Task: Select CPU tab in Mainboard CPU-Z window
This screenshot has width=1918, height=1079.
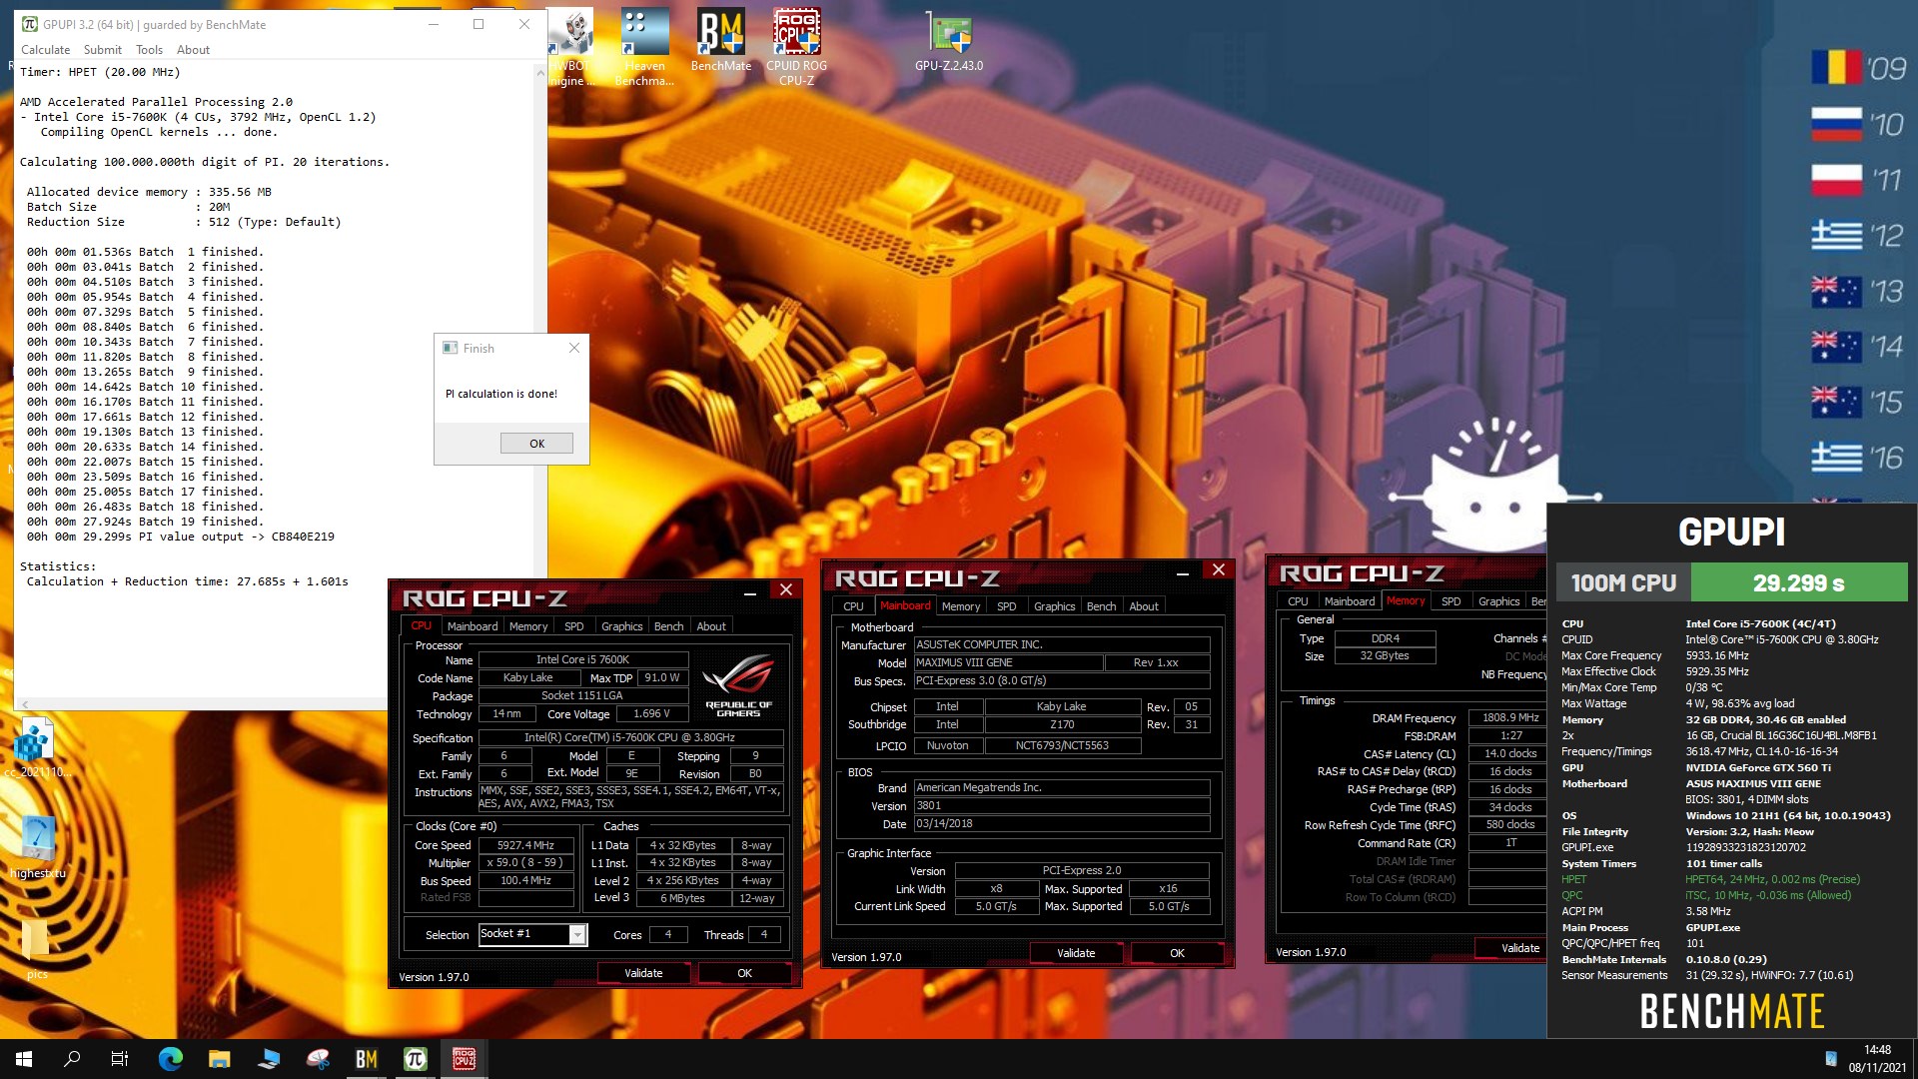Action: point(853,606)
